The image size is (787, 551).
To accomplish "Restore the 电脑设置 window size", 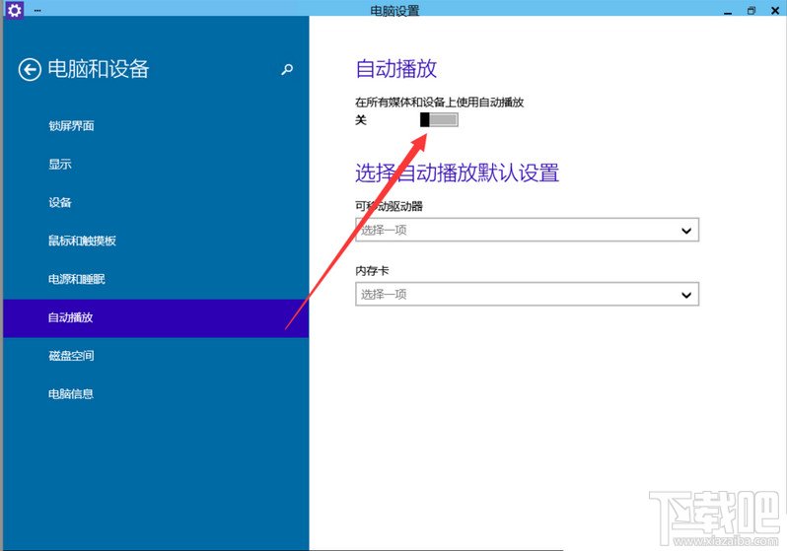I will point(751,10).
